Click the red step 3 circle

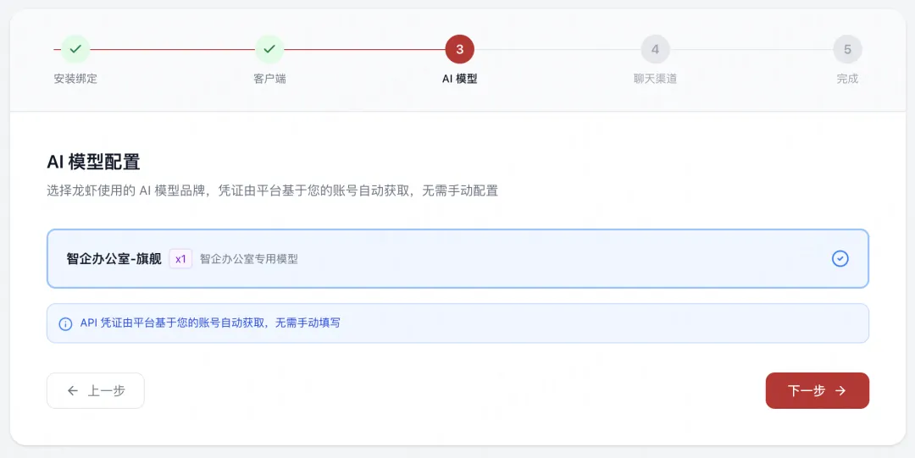coord(459,49)
